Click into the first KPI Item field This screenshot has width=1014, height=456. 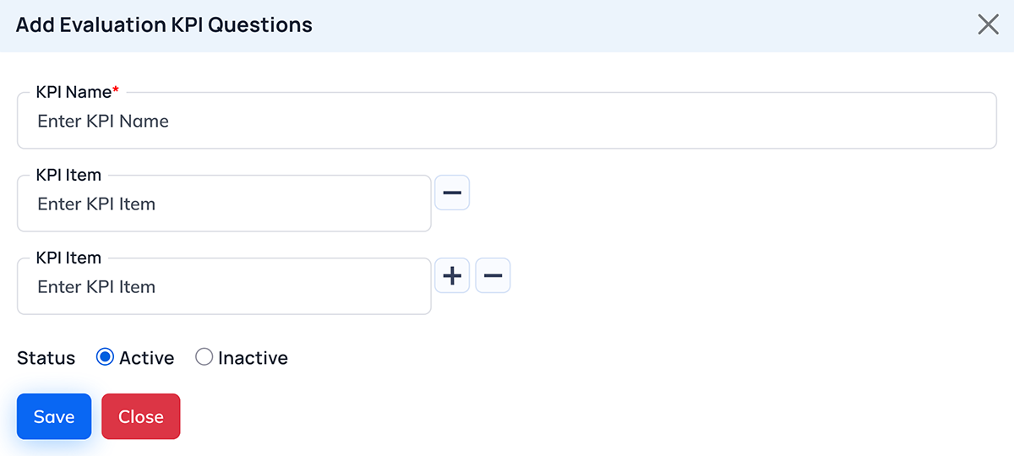pyautogui.click(x=224, y=204)
